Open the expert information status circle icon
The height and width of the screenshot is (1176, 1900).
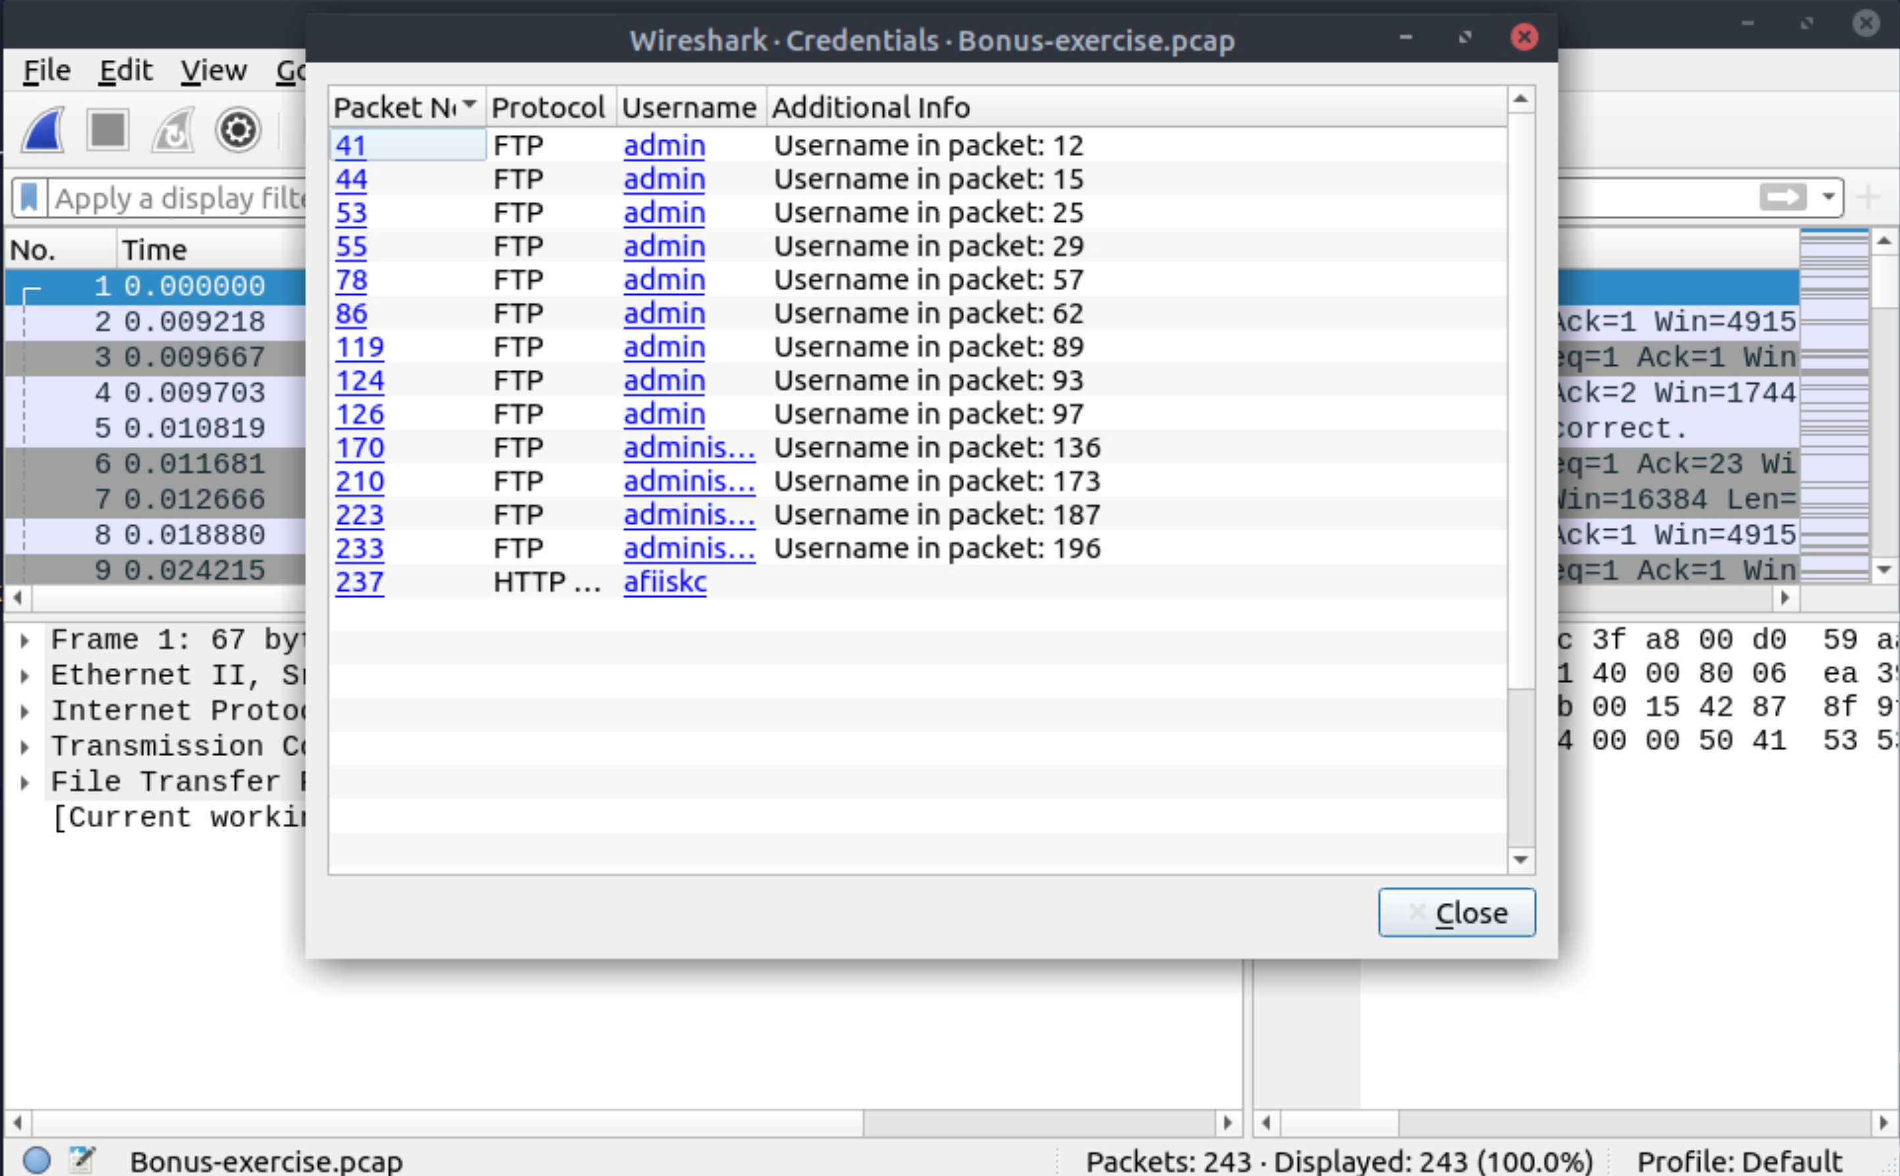pyautogui.click(x=37, y=1160)
